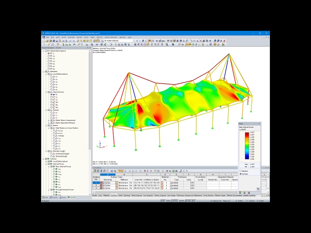Click the Open file folder icon
The height and width of the screenshot is (233, 311).
click(x=47, y=41)
